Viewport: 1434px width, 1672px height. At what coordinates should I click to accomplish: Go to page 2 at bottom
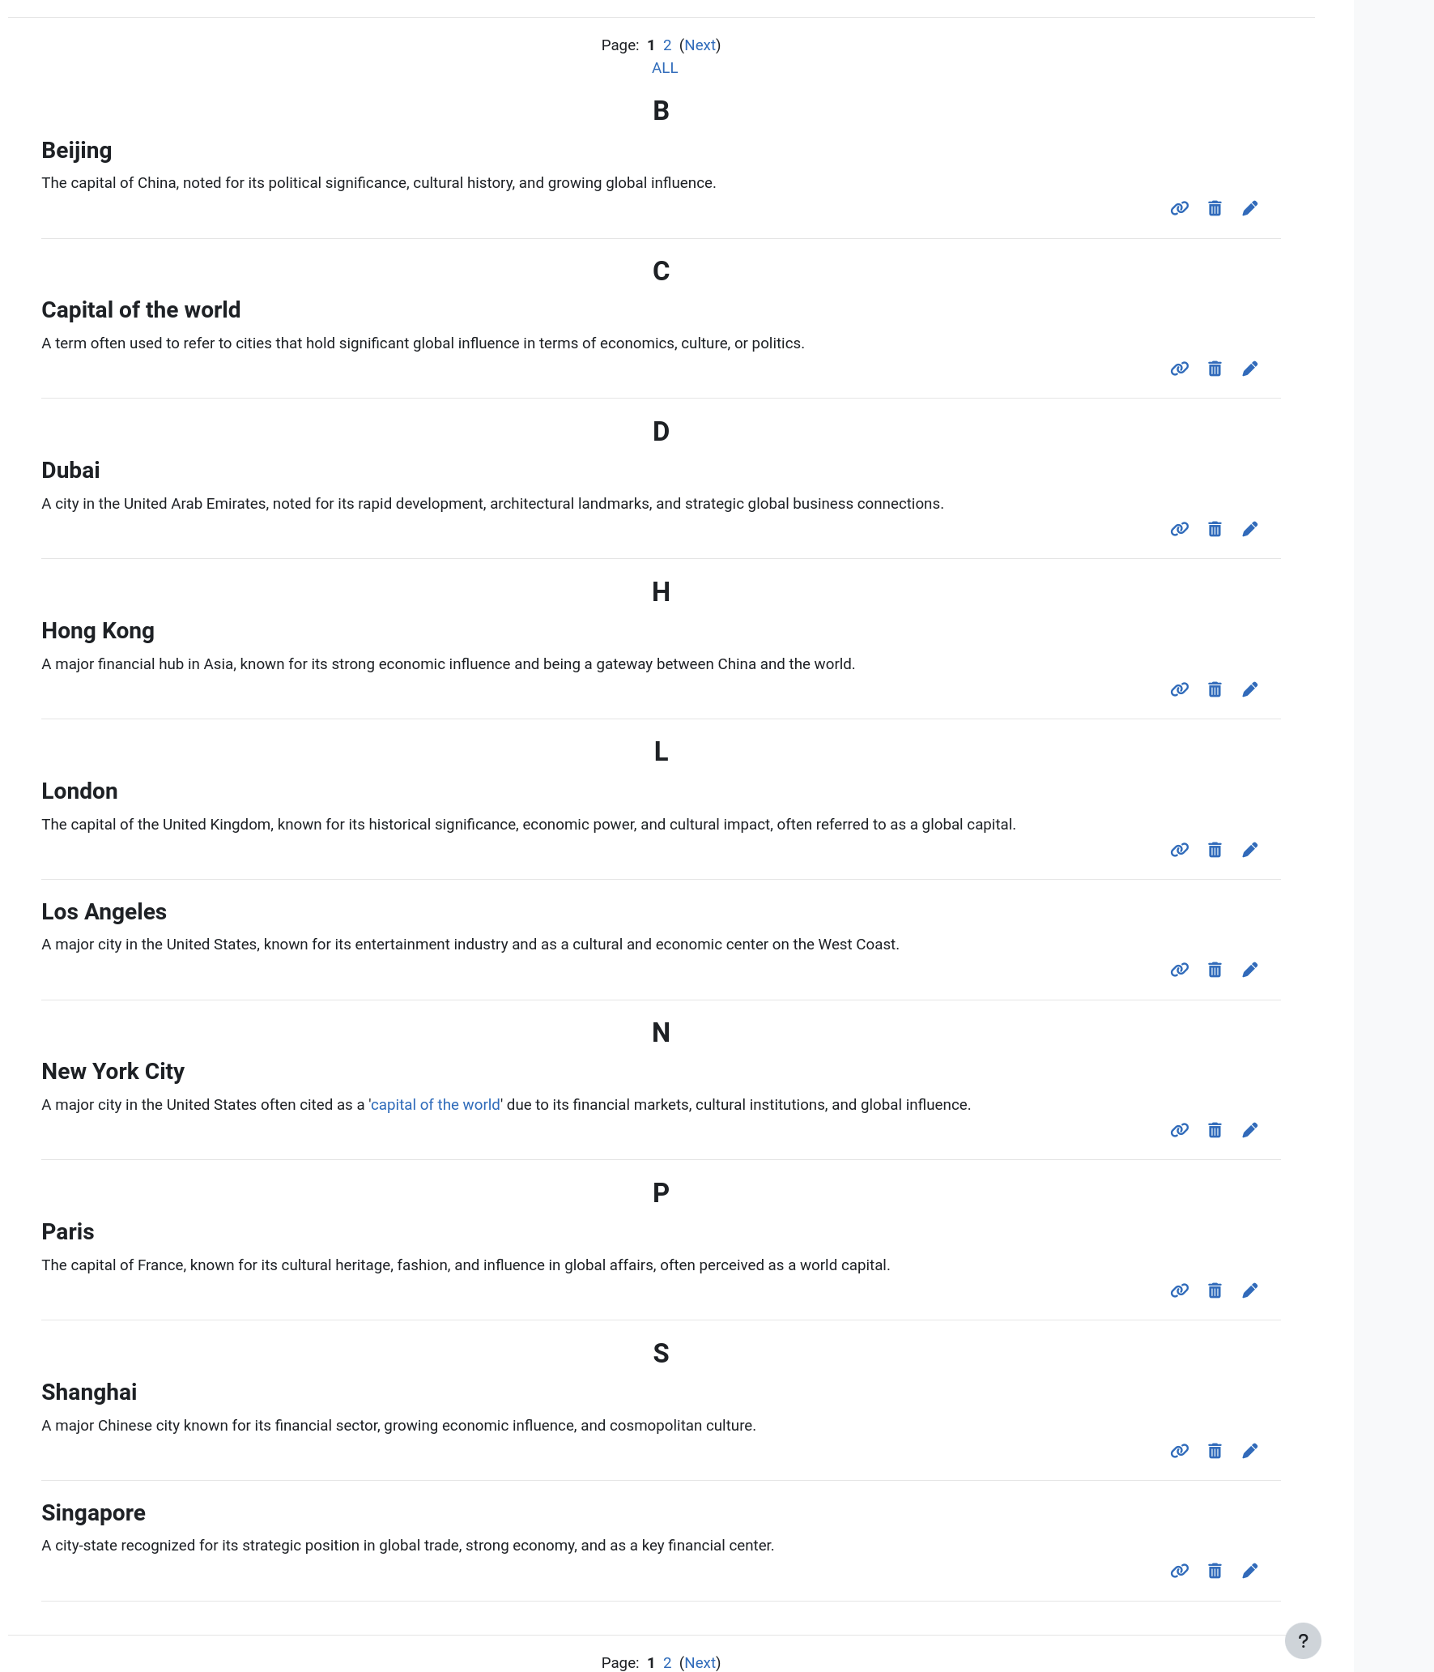pos(667,1662)
